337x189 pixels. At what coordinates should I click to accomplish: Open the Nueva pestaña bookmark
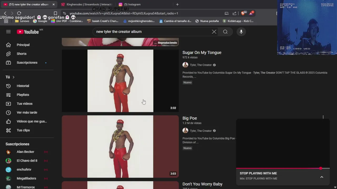(x=207, y=21)
